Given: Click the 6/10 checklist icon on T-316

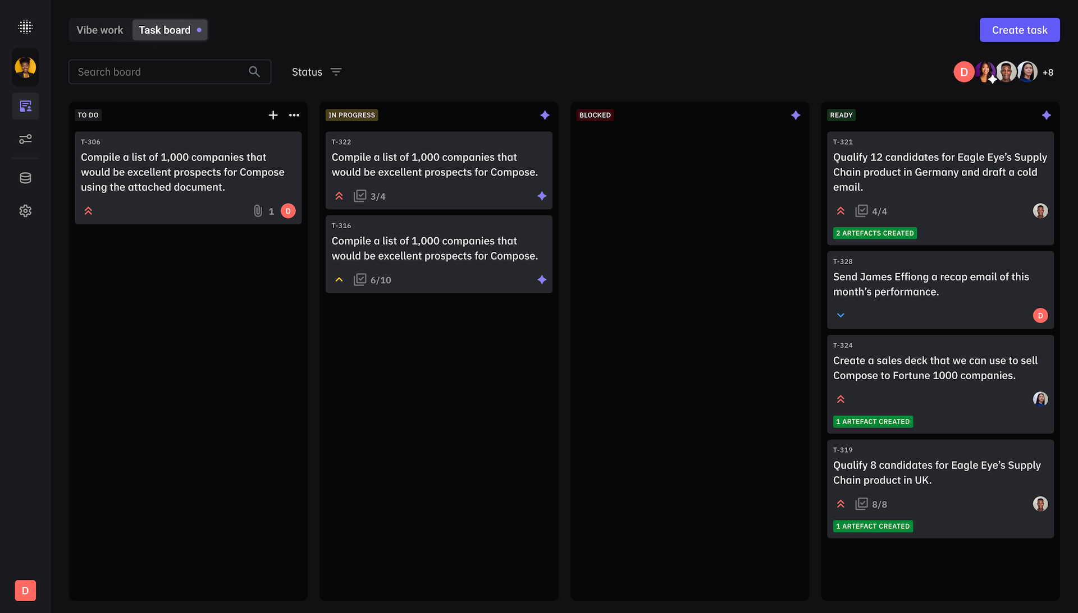Looking at the screenshot, I should pos(360,279).
